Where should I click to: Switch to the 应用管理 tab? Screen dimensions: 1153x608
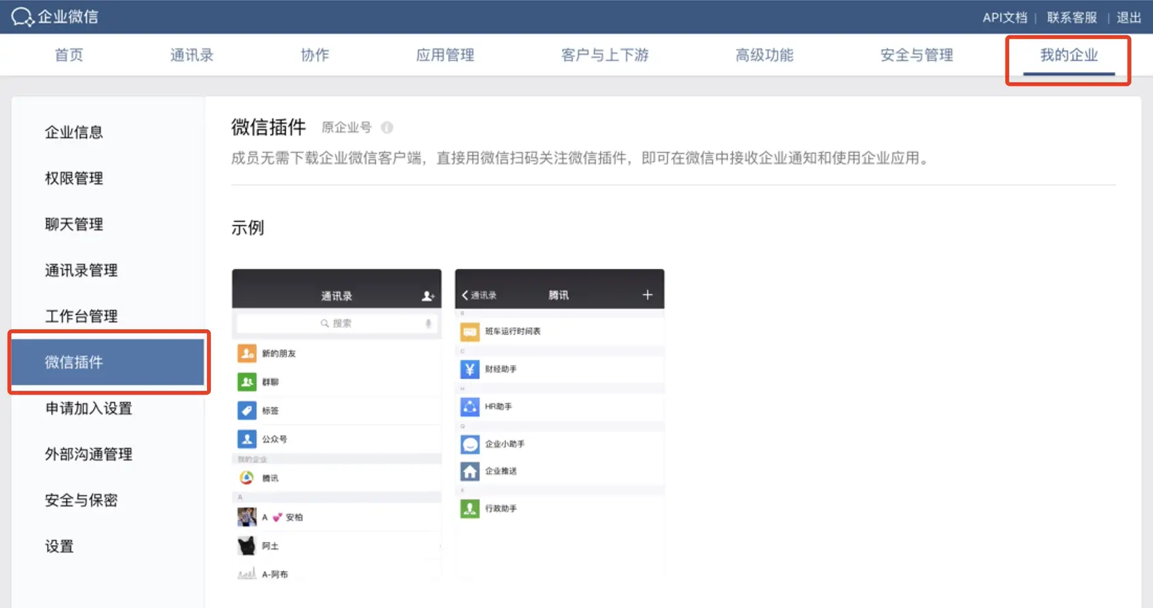click(x=445, y=55)
